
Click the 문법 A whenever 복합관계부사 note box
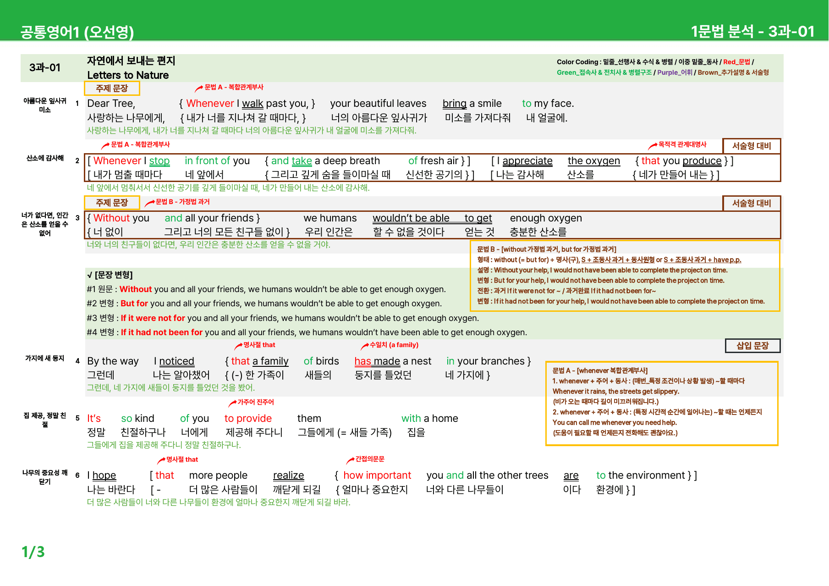point(662,404)
